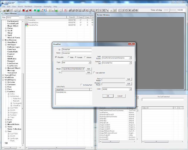Image resolution: width=188 pixels, height=150 pixels.
Task: Enable the Use solid tint checkbox
Action: 94,73
